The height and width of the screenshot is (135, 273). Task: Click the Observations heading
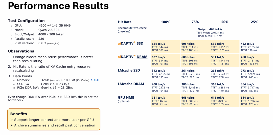(x=21, y=51)
